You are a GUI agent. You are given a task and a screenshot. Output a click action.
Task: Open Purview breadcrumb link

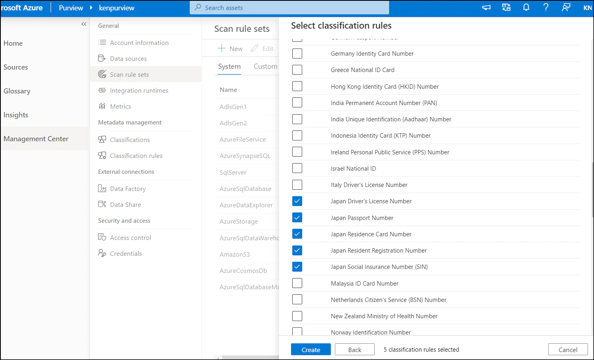(x=71, y=8)
